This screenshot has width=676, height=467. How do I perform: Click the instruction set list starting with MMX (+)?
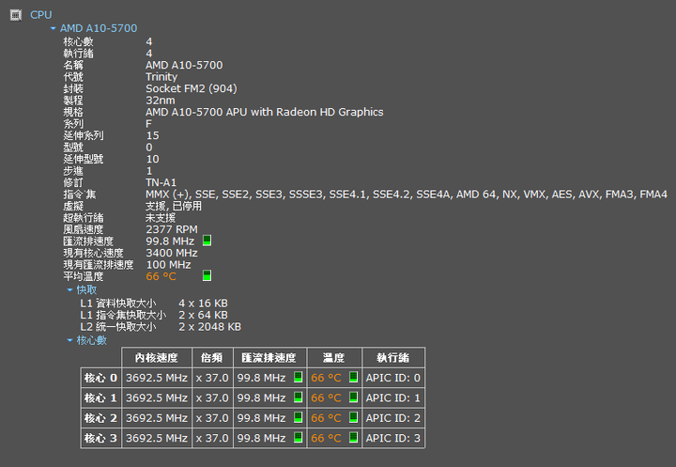click(x=407, y=195)
